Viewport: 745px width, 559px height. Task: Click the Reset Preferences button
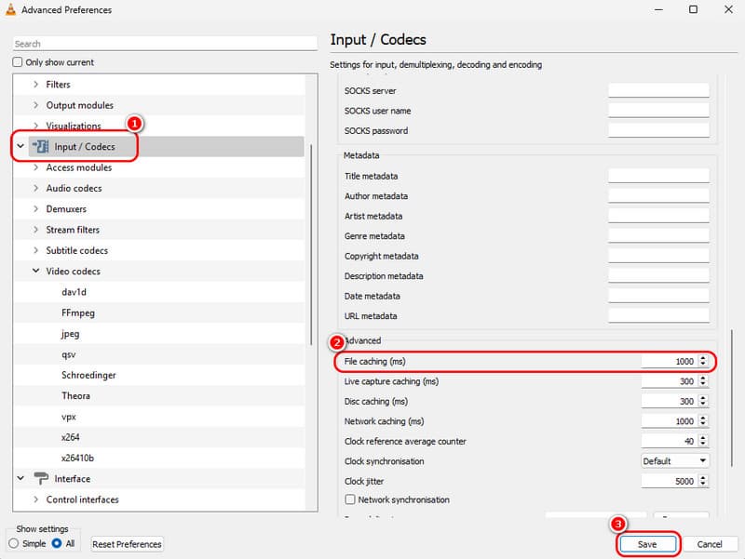click(x=127, y=544)
